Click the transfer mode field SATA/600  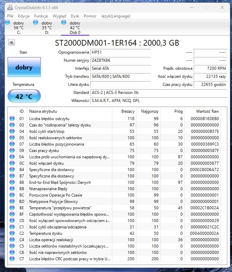[x=120, y=76]
